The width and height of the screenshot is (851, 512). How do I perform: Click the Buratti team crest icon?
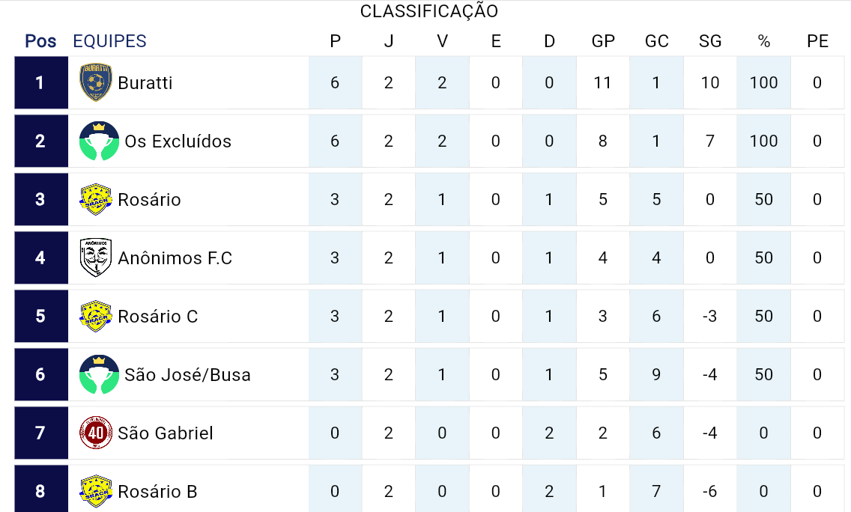pyautogui.click(x=96, y=82)
